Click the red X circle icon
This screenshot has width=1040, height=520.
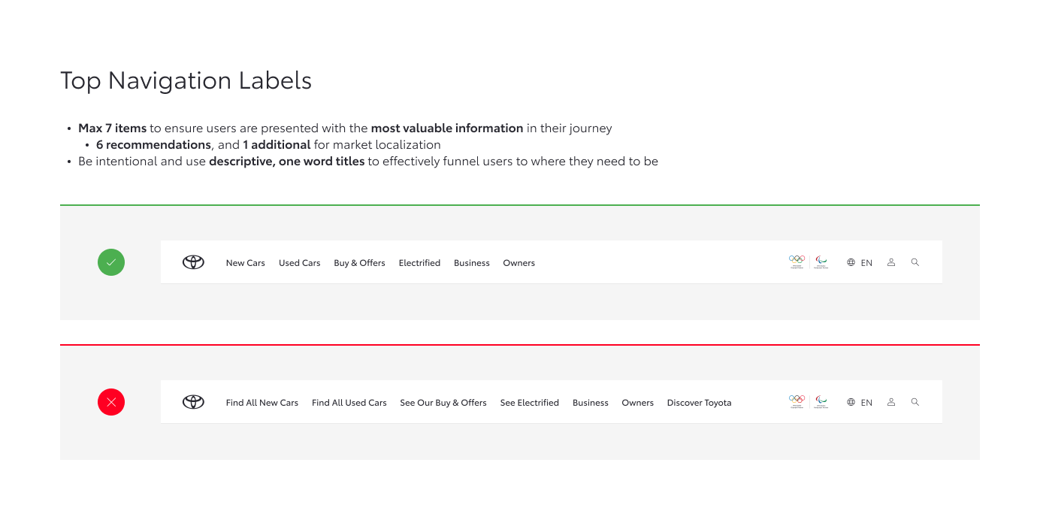[x=111, y=402]
